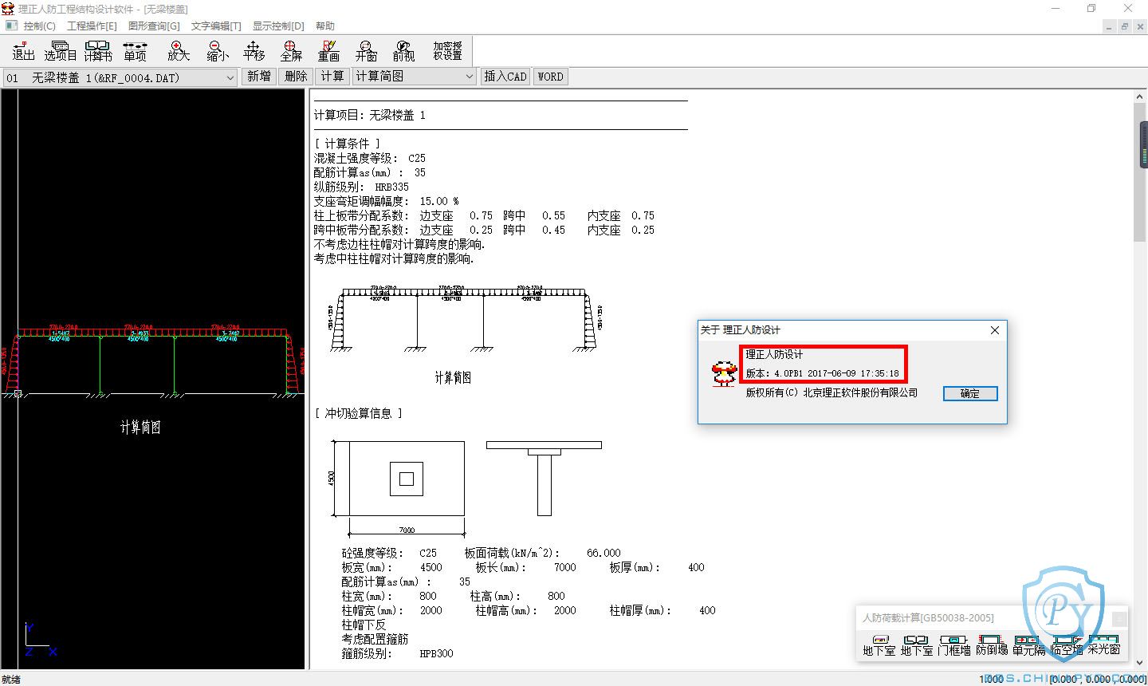
Task: Click the 支座弯矩调幅幅度 15.00 % line
Action: click(x=387, y=202)
